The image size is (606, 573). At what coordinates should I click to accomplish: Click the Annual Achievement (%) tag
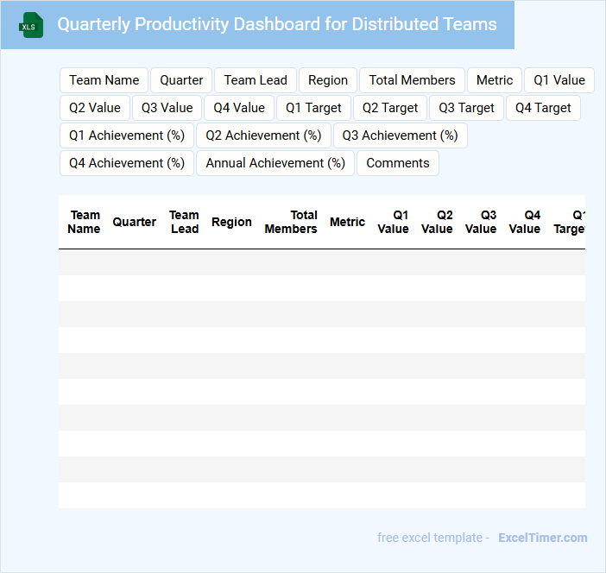[275, 163]
